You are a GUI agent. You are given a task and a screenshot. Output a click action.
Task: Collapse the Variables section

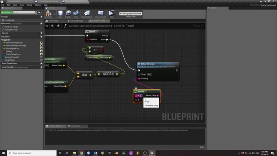tap(1, 37)
